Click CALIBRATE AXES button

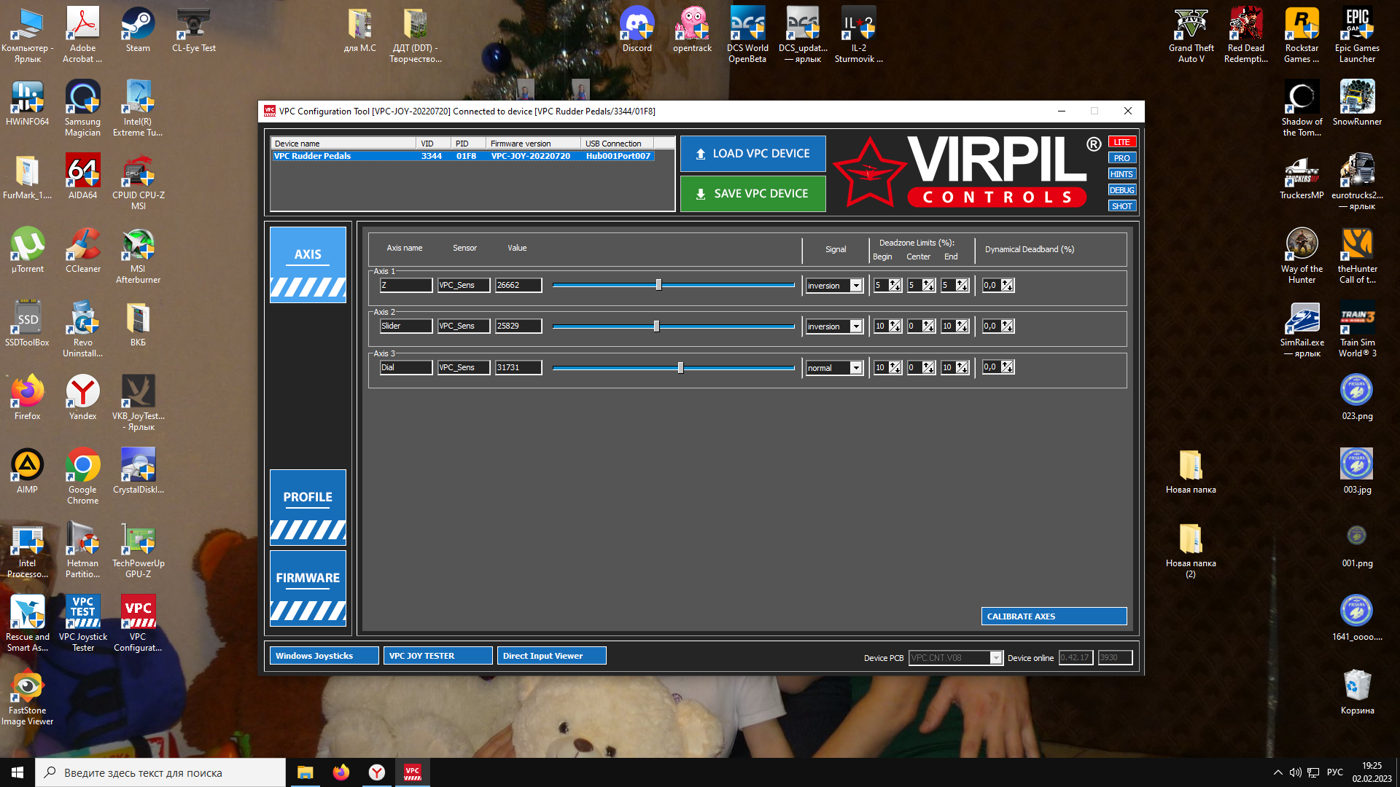point(1054,616)
